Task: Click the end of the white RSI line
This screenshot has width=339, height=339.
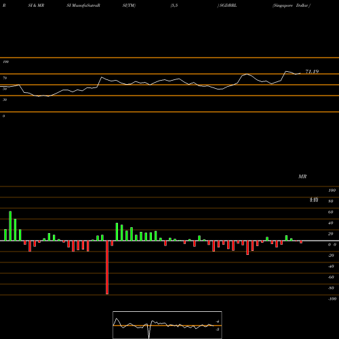Action: (300, 73)
